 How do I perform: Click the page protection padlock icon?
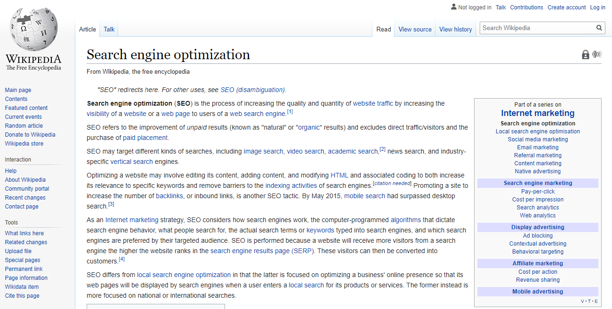coord(585,54)
